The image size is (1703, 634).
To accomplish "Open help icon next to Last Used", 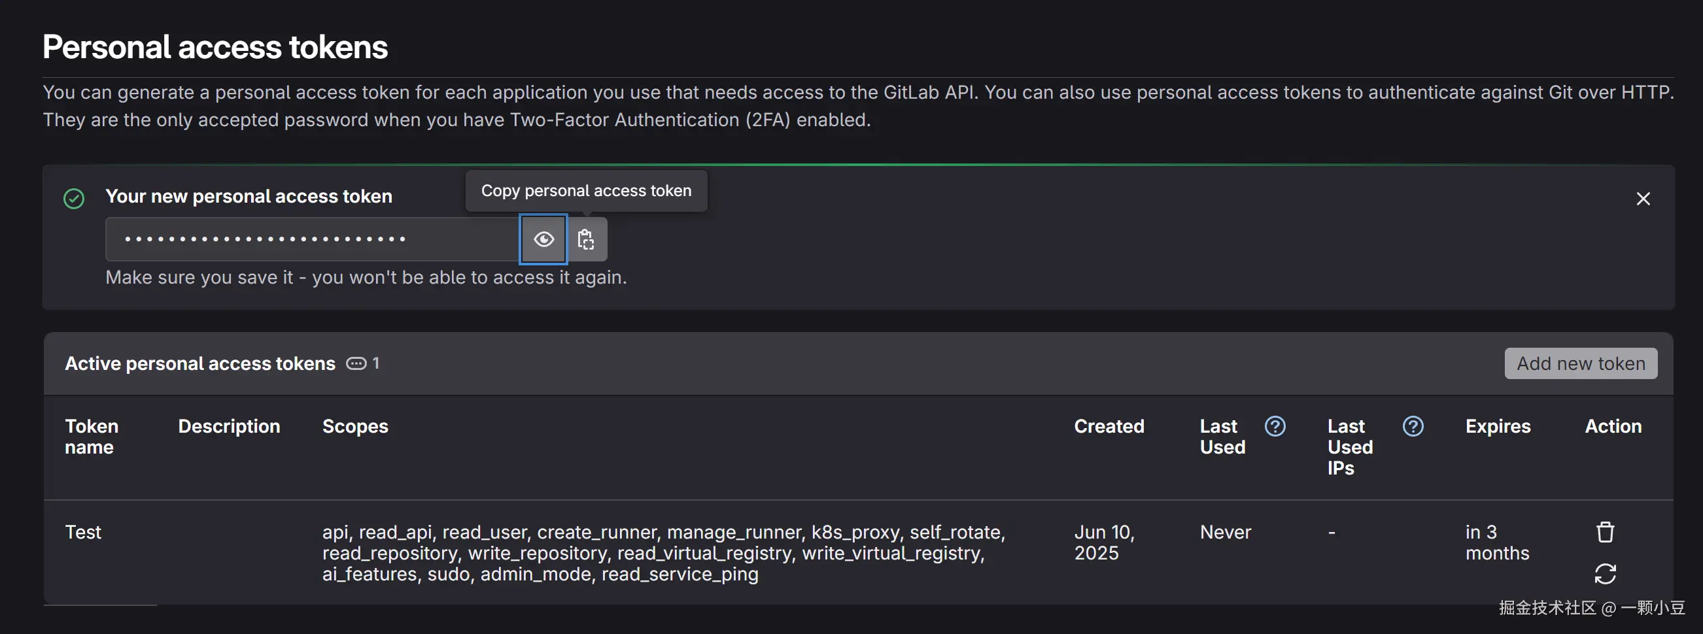I will click(x=1275, y=427).
